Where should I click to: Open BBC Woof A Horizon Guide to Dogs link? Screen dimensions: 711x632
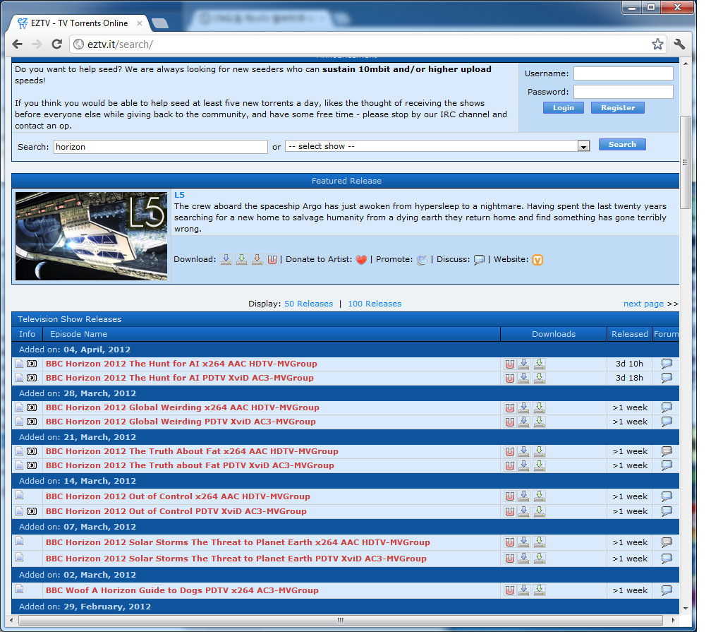click(x=182, y=590)
